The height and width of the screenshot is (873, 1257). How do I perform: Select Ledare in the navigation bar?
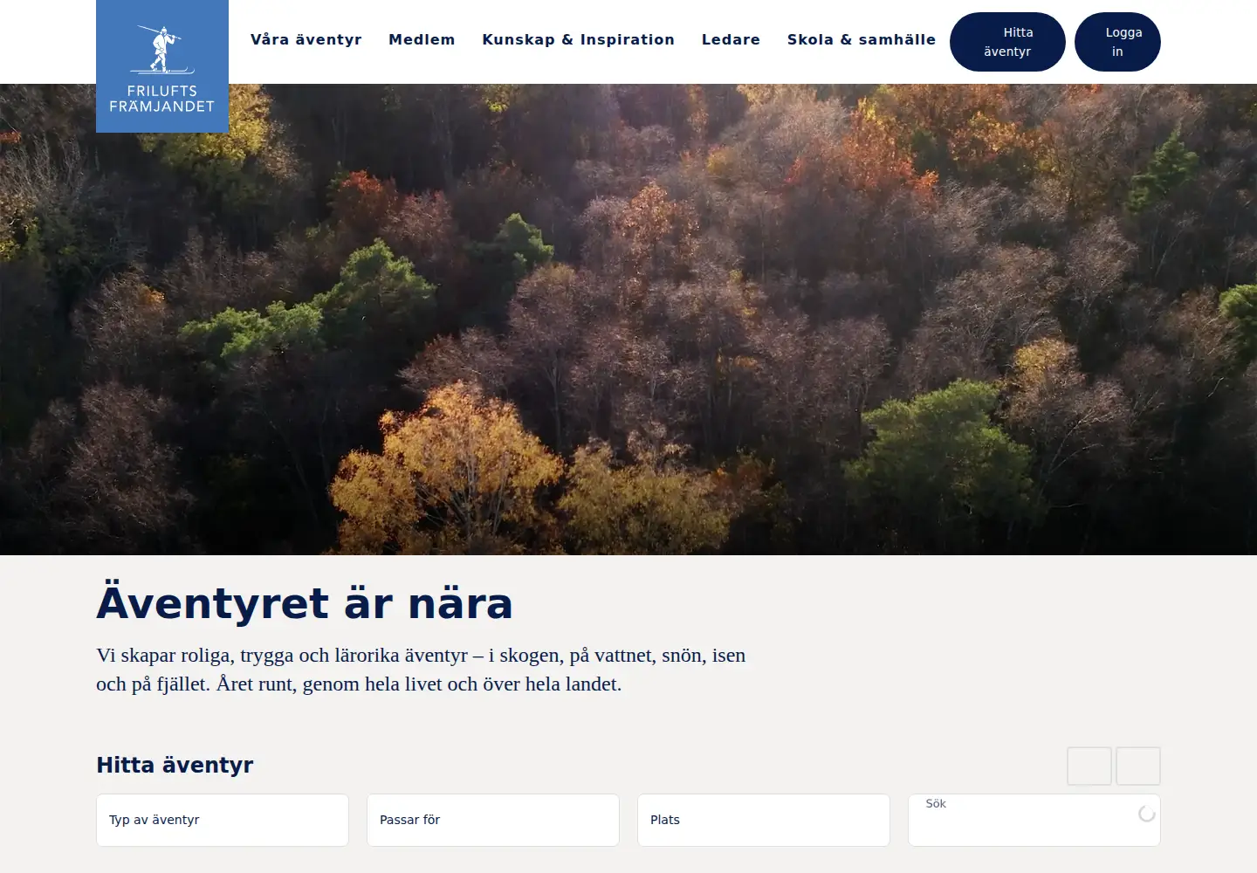point(731,39)
